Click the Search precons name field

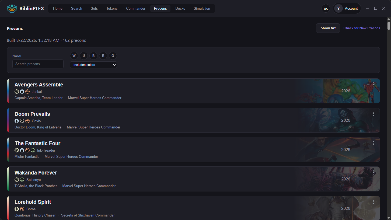(38, 64)
